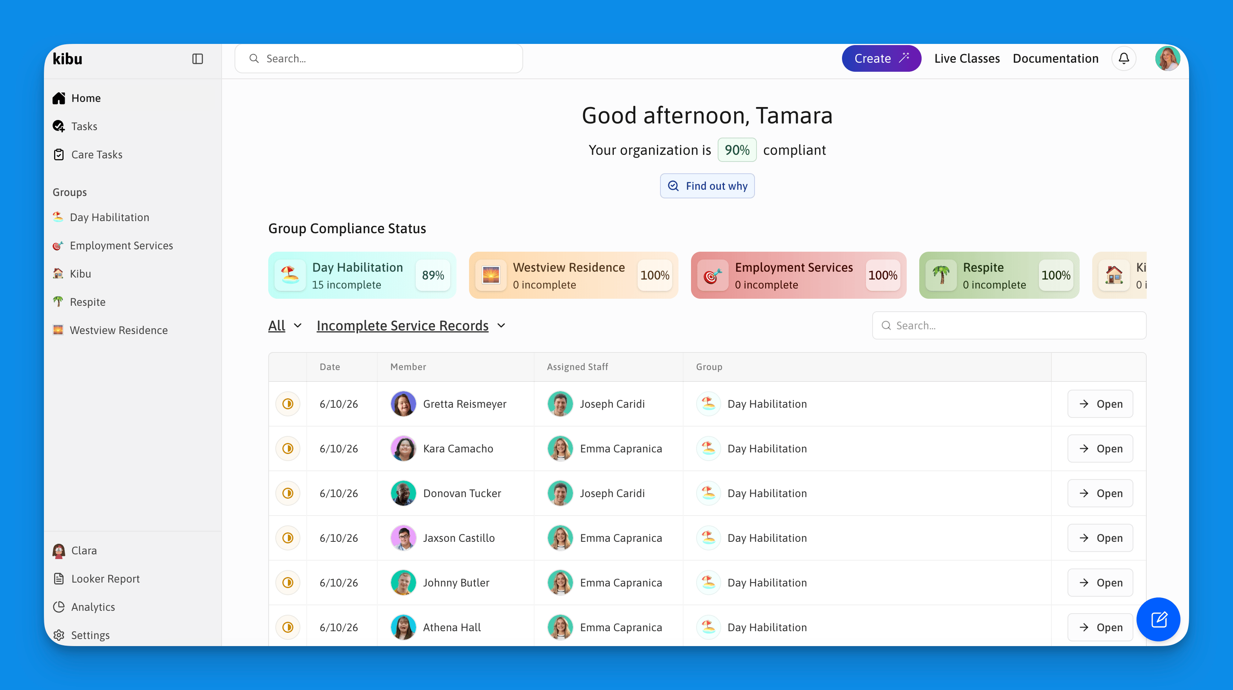This screenshot has width=1233, height=690.
Task: Click the Home house icon in sidebar
Action: (59, 98)
